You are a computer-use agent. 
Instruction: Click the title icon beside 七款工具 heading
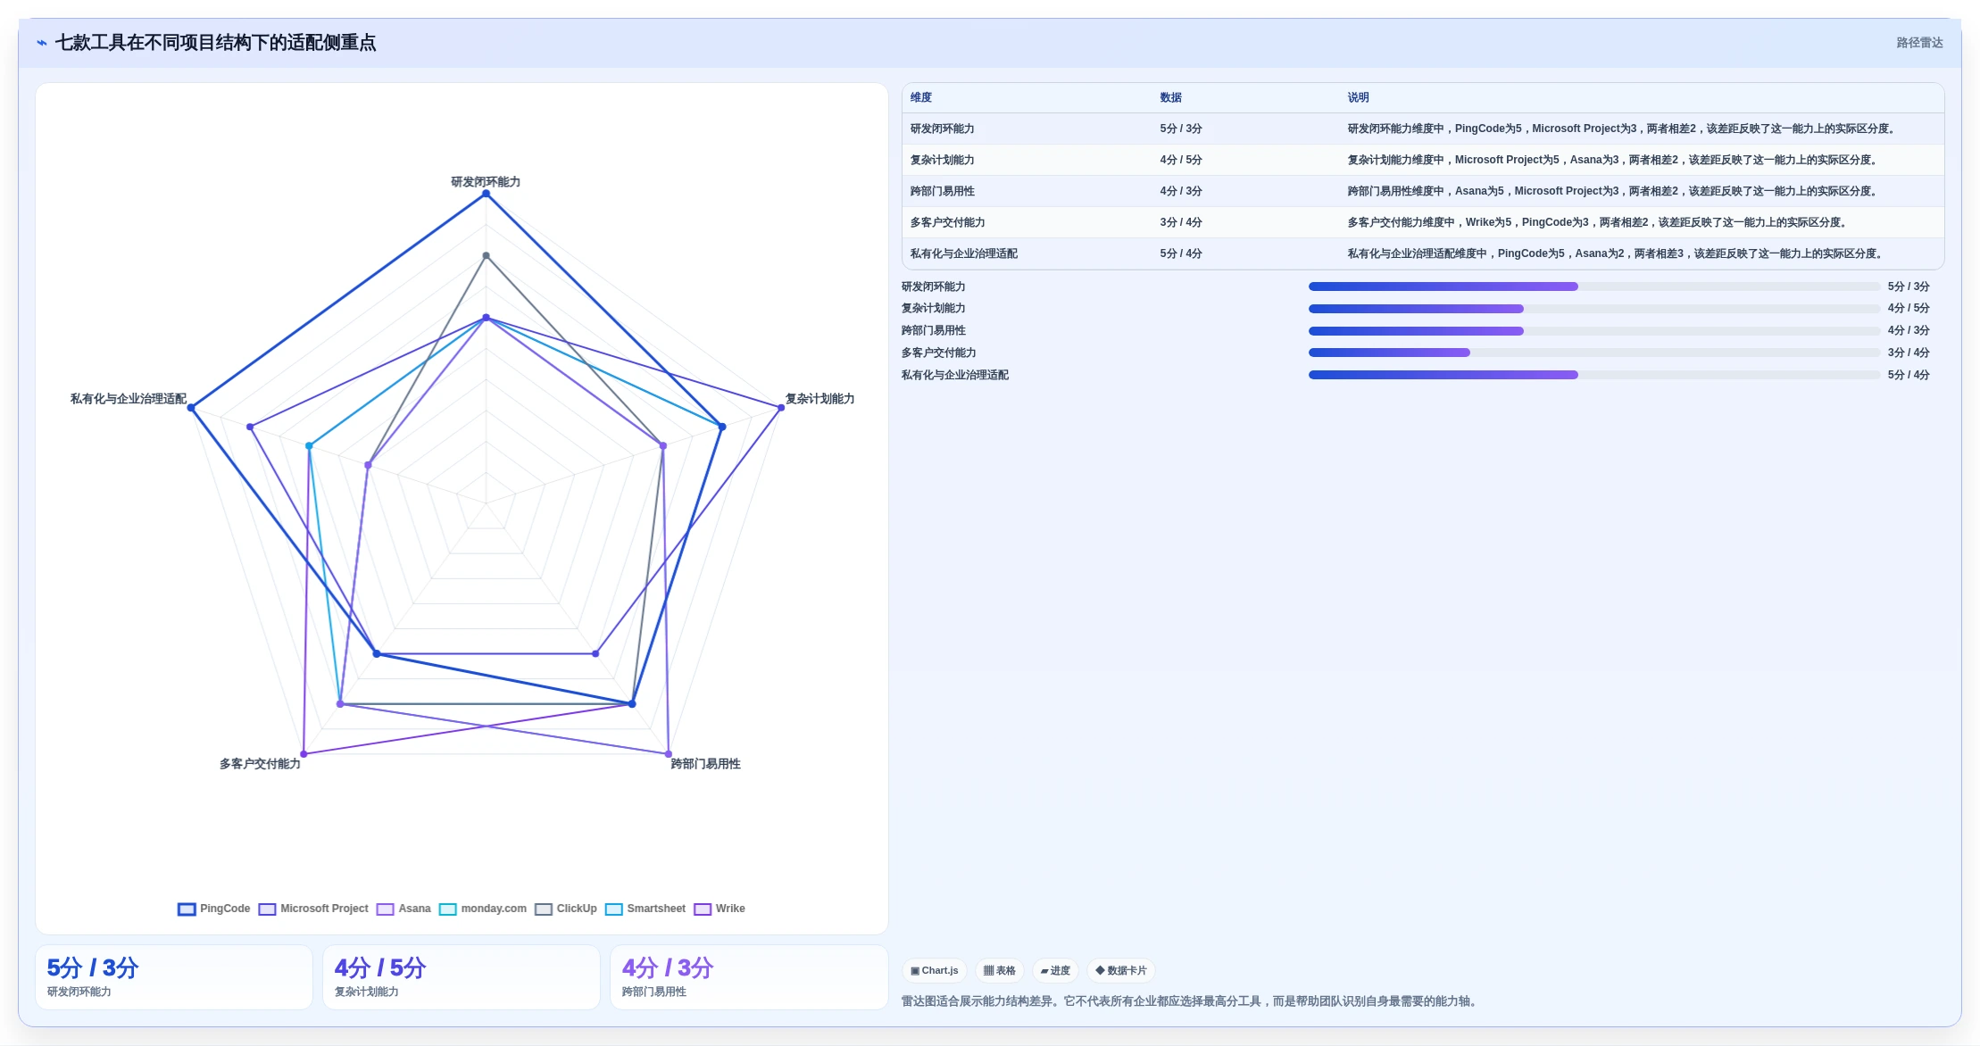click(42, 43)
